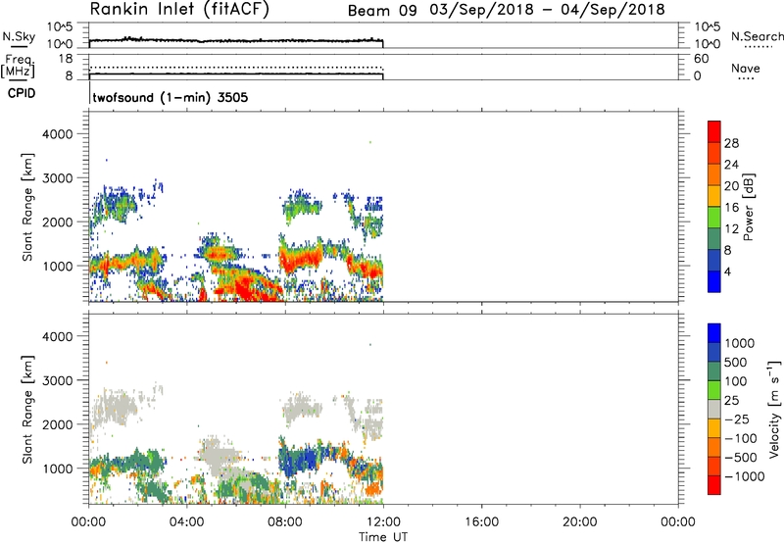Pick the gray -25 to 25 velocity segment

click(714, 409)
